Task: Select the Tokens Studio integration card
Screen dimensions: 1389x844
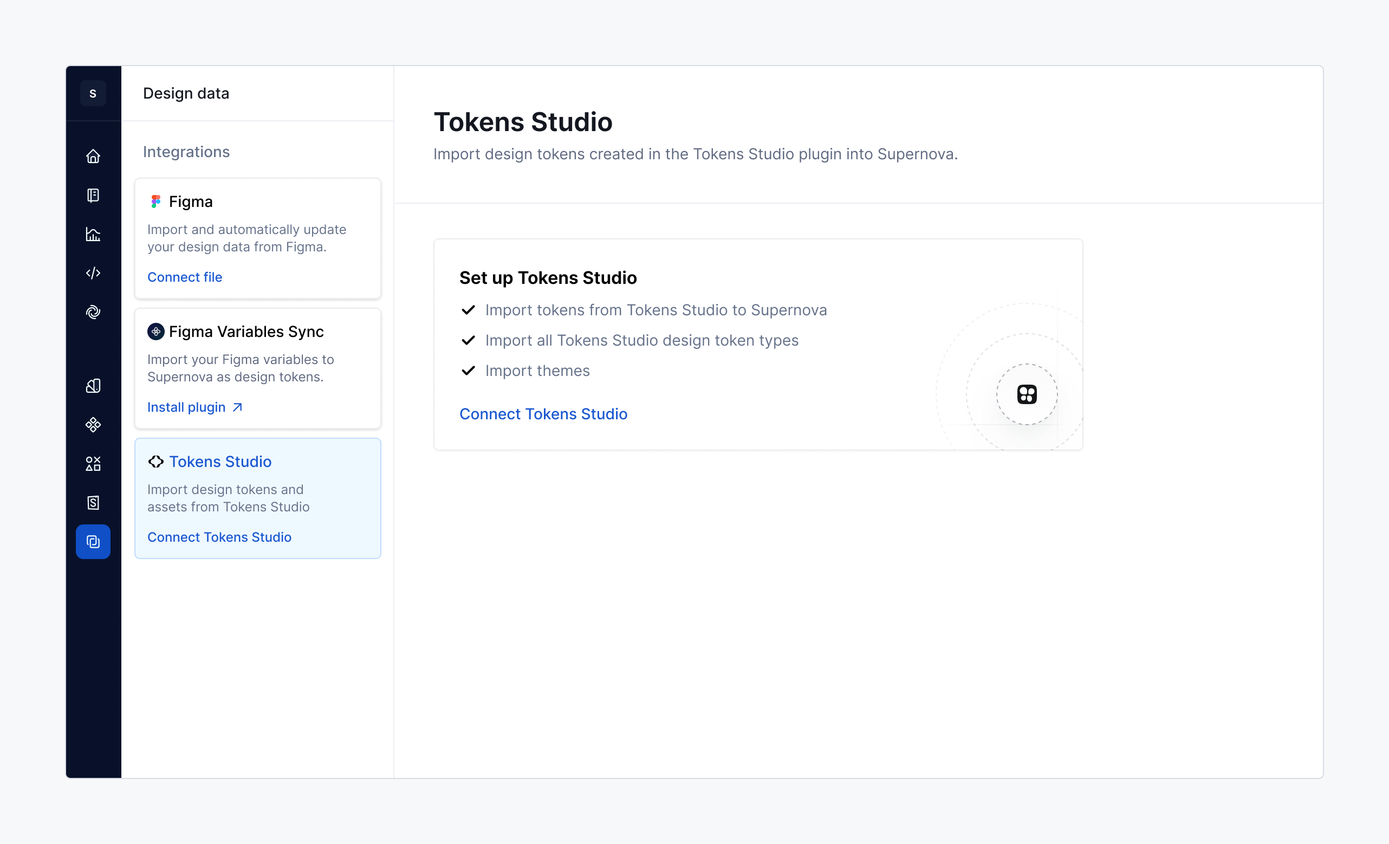Action: point(258,498)
